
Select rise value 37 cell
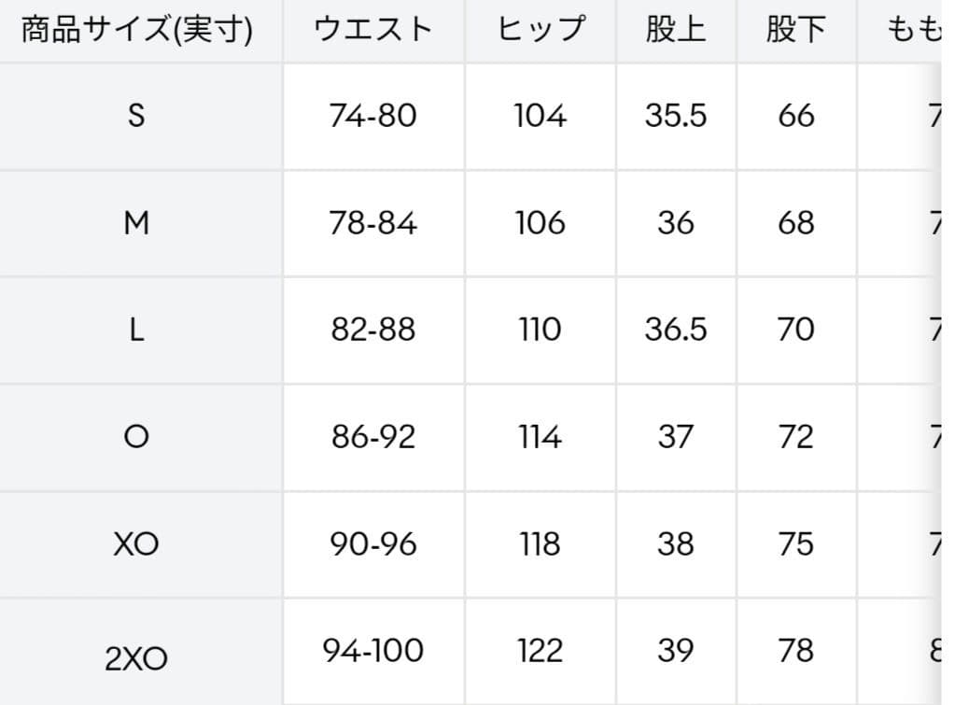pyautogui.click(x=675, y=437)
